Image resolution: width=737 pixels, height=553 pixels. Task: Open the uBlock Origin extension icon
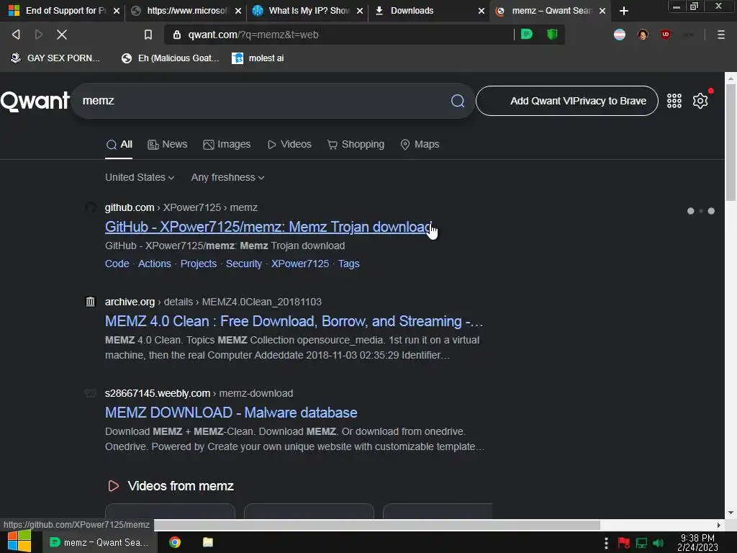click(x=665, y=35)
